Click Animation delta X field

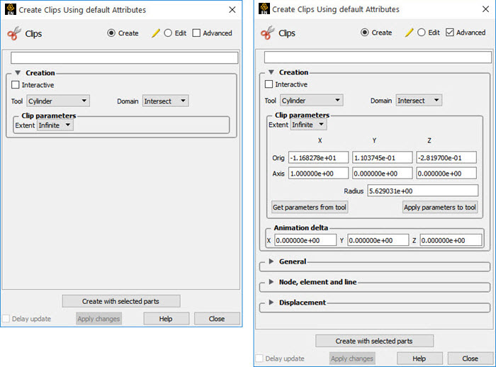click(x=305, y=240)
